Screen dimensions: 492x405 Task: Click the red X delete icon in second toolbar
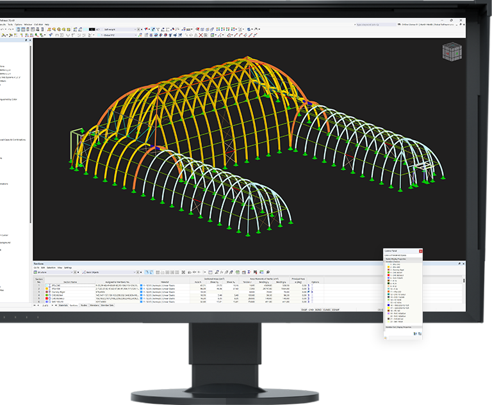click(x=201, y=35)
